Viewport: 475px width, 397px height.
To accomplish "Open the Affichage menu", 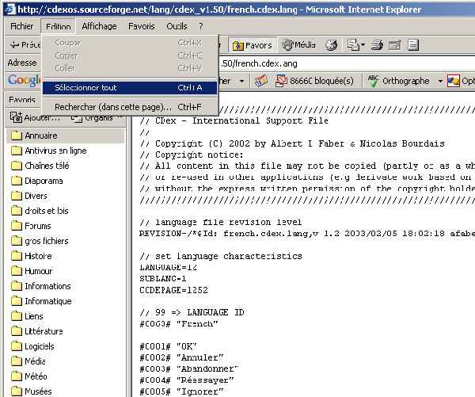I will (99, 26).
